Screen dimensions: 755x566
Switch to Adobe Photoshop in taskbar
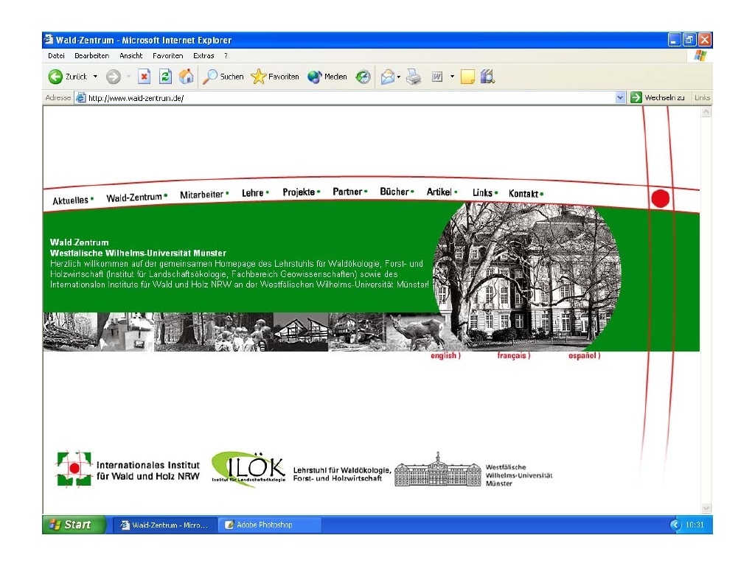tap(269, 525)
